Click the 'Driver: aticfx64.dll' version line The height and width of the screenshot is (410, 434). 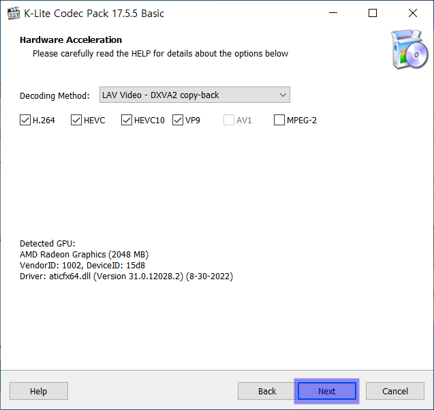pyautogui.click(x=127, y=277)
